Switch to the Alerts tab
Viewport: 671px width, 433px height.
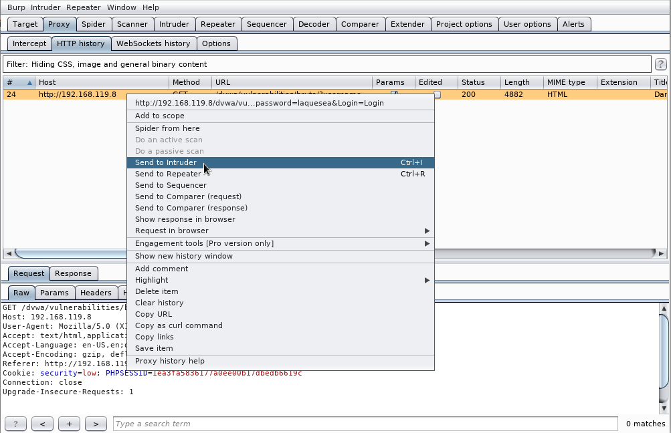tap(574, 24)
